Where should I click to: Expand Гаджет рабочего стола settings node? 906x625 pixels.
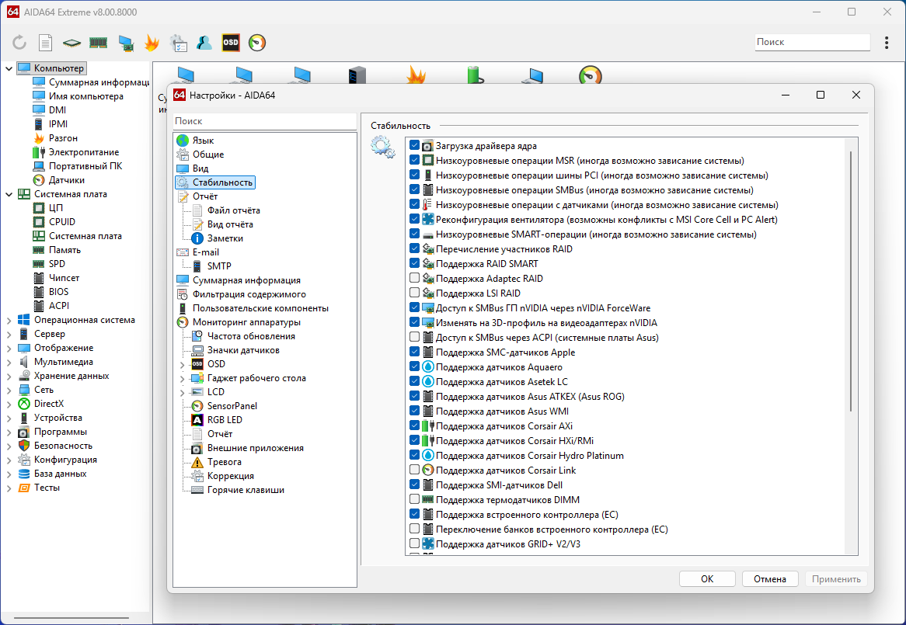point(182,379)
